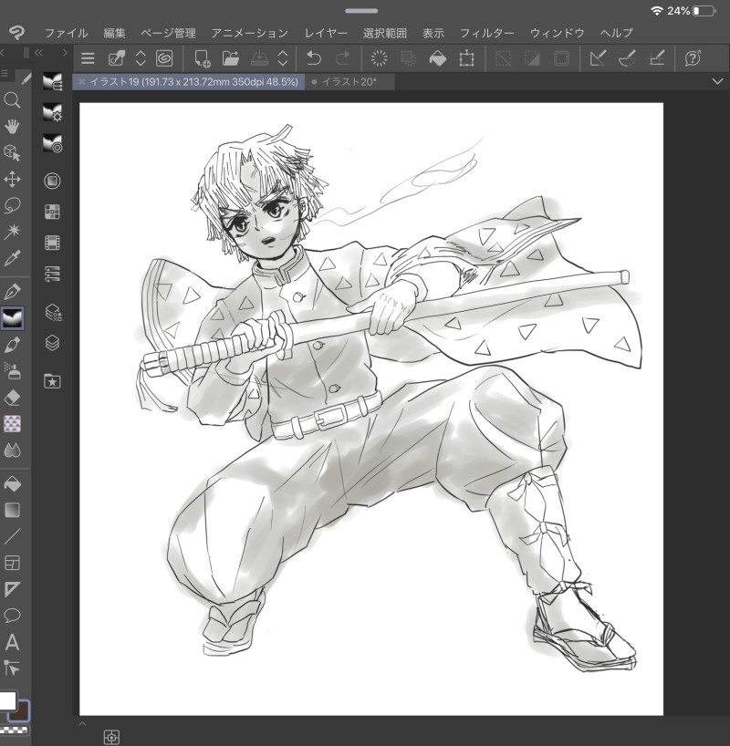Open the layers stack panel icon
The height and width of the screenshot is (746, 730).
point(52,343)
